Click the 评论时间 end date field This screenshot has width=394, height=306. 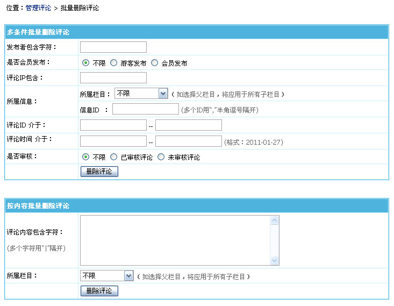188,141
